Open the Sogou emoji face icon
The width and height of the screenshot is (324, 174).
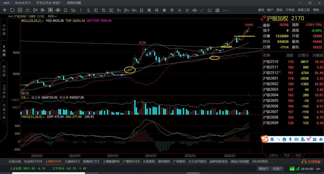coord(284,139)
